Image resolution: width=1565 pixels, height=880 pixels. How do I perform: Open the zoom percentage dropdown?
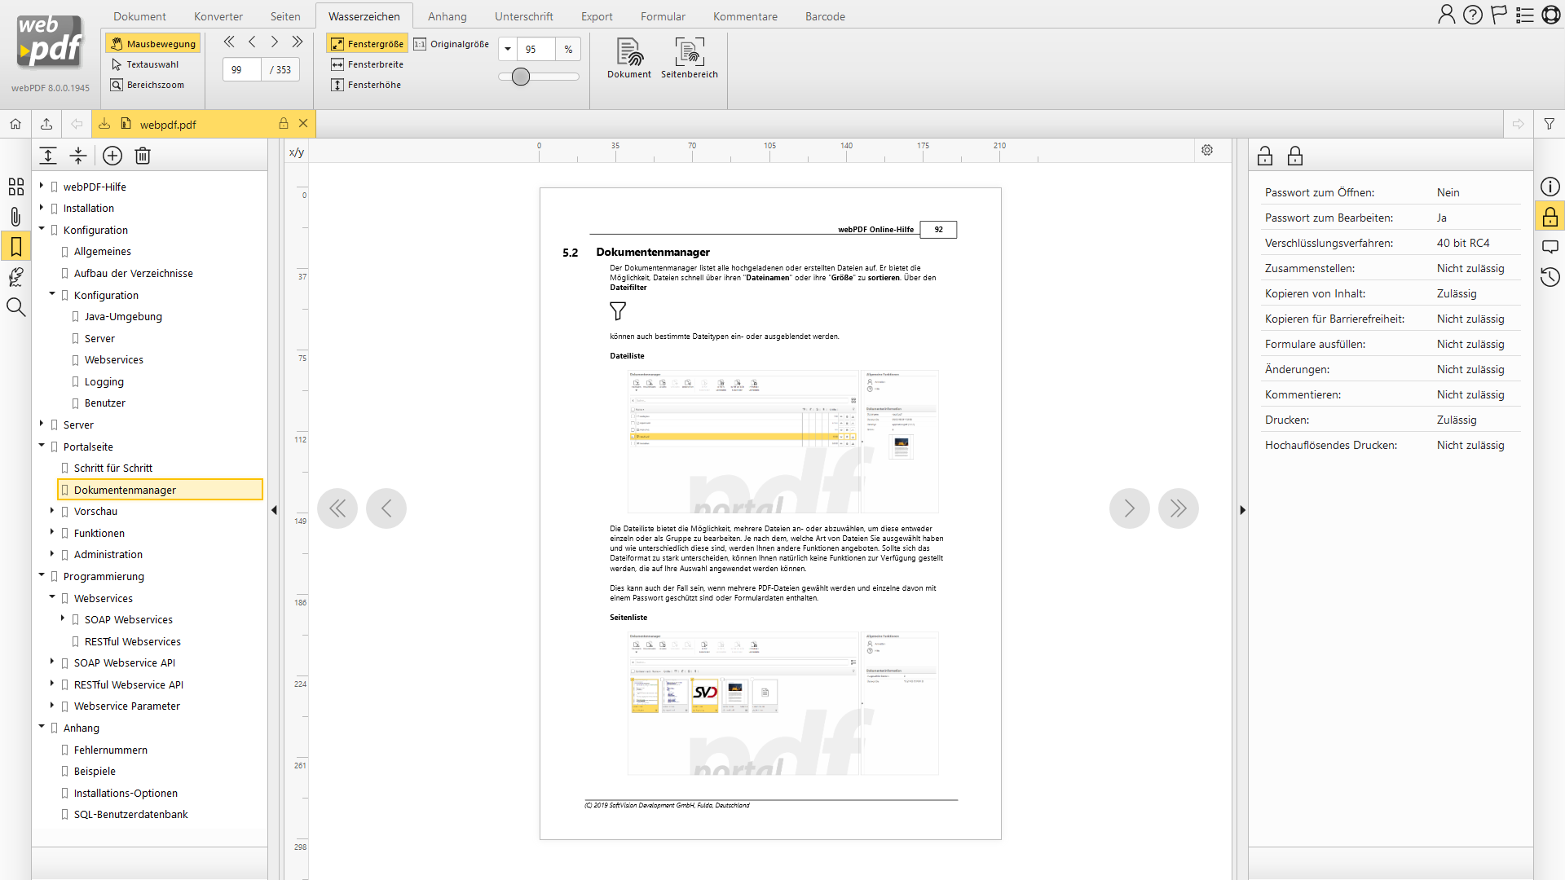tap(508, 49)
